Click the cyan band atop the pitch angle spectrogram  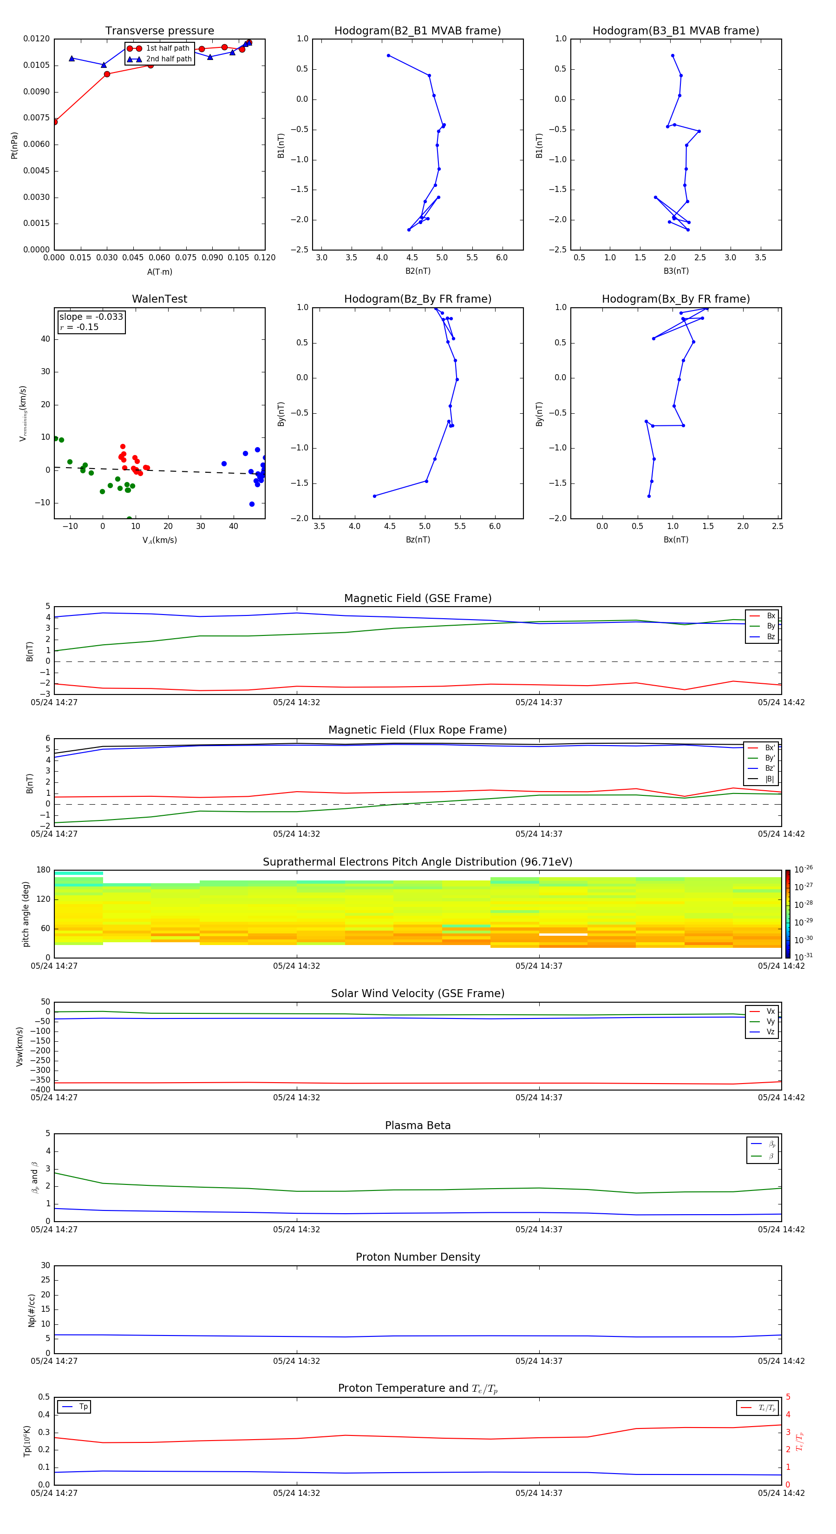click(78, 873)
